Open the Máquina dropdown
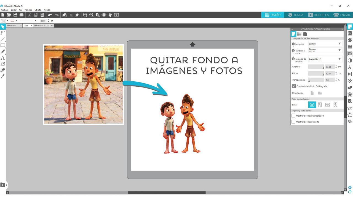Screen dimensions: 353x198 pyautogui.click(x=325, y=44)
